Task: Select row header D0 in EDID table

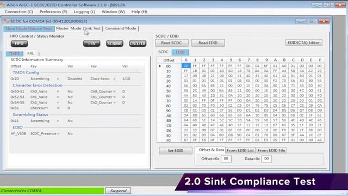Action: (x=169, y=131)
